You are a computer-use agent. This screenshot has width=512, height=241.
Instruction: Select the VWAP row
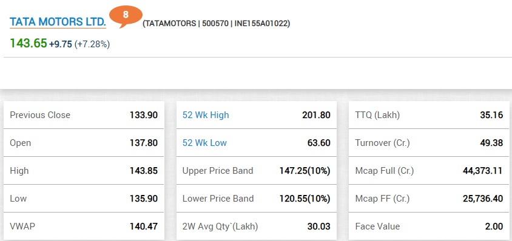pos(84,226)
